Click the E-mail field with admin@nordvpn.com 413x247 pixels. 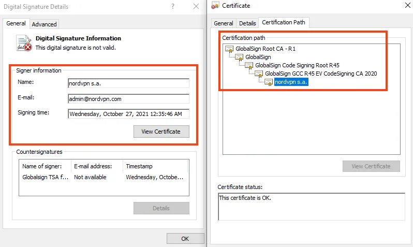click(128, 99)
